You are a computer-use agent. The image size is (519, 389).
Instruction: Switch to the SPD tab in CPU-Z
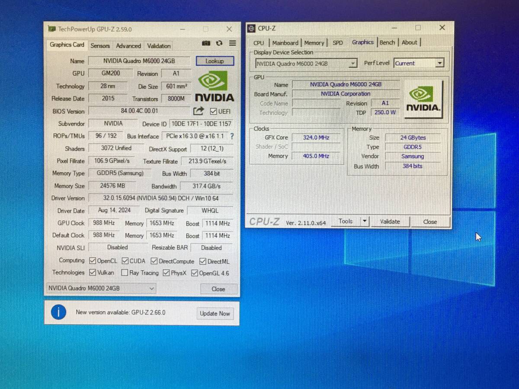coord(338,43)
